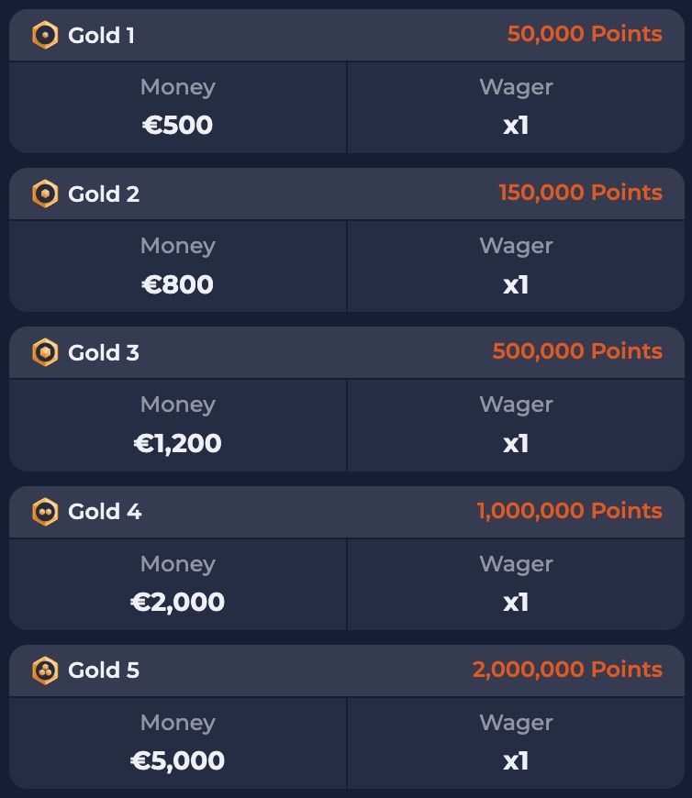Select the €800 money reward

(178, 284)
